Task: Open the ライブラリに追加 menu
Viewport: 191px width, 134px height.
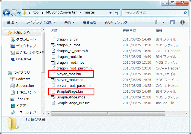Action: coord(41,22)
